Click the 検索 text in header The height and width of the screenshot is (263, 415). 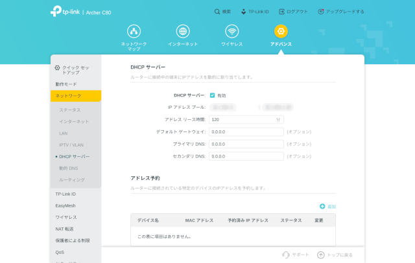226,12
